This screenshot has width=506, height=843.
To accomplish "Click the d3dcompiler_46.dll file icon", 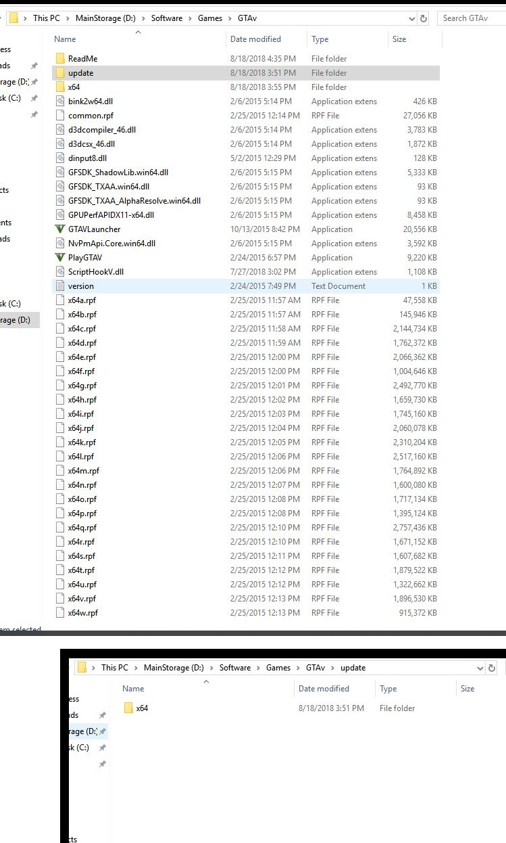I will [60, 130].
